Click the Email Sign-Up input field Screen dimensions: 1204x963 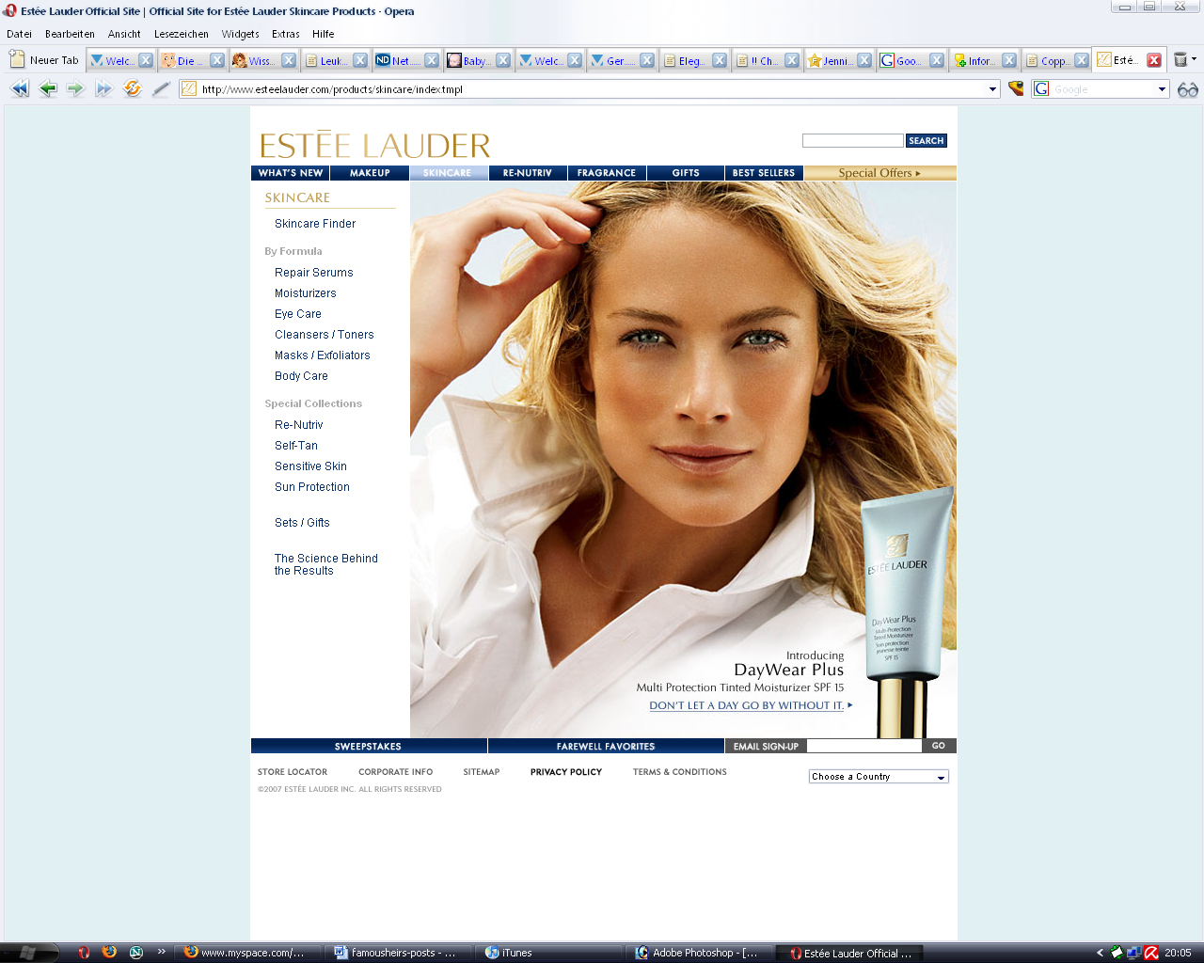coord(863,746)
